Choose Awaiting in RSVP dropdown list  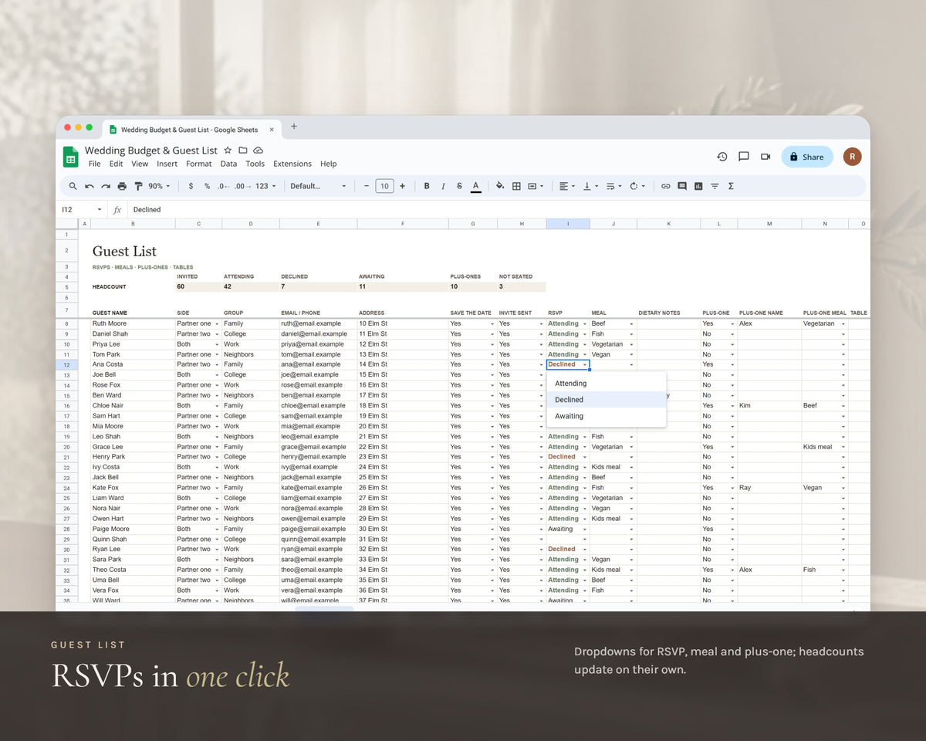click(606, 416)
